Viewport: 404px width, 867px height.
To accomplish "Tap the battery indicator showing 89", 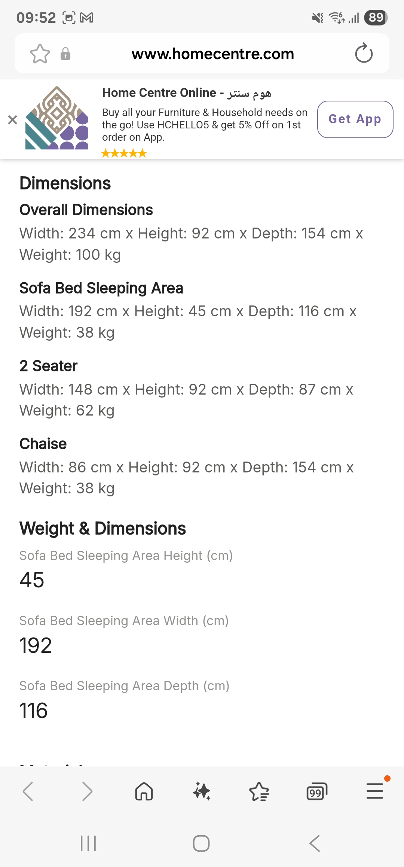I will tap(375, 16).
